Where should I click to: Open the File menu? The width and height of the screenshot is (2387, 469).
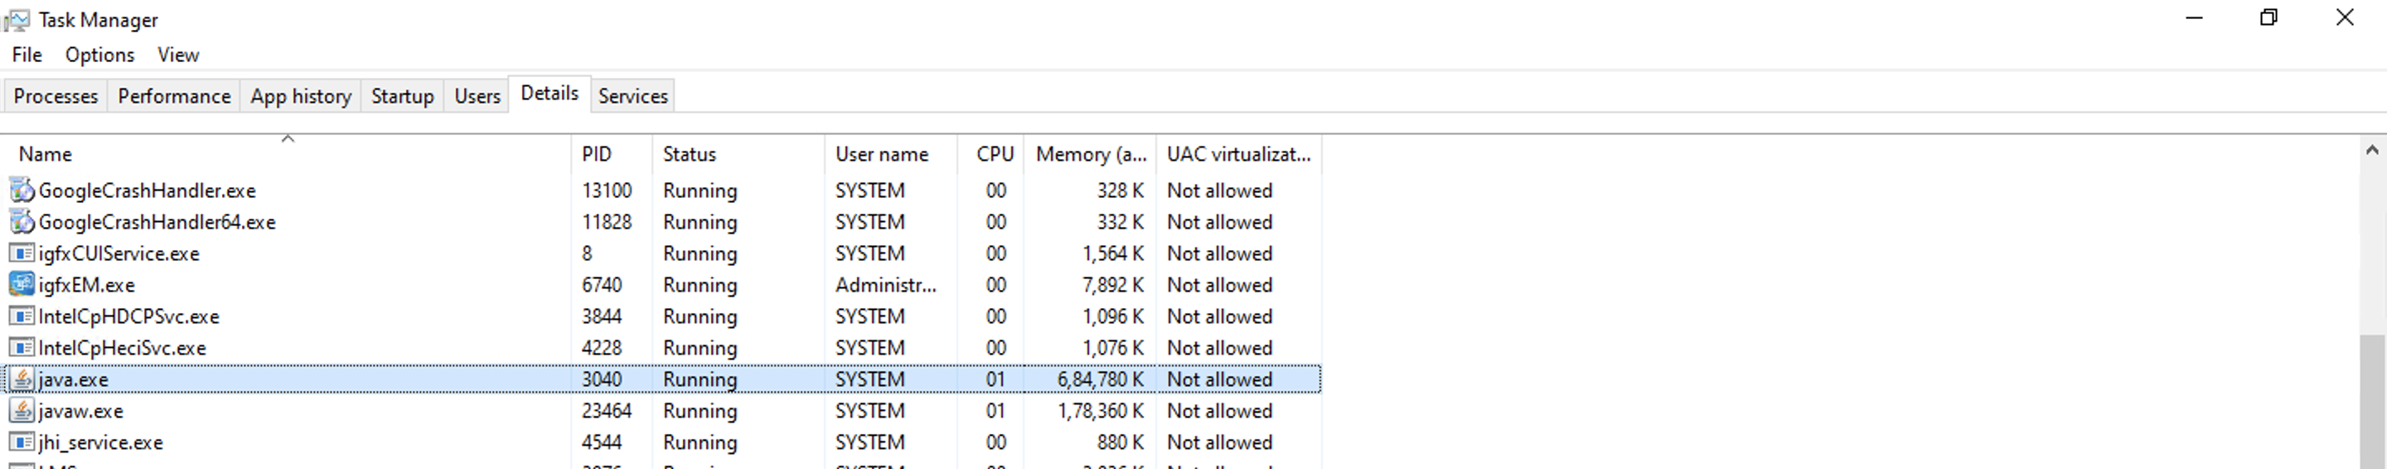click(27, 55)
